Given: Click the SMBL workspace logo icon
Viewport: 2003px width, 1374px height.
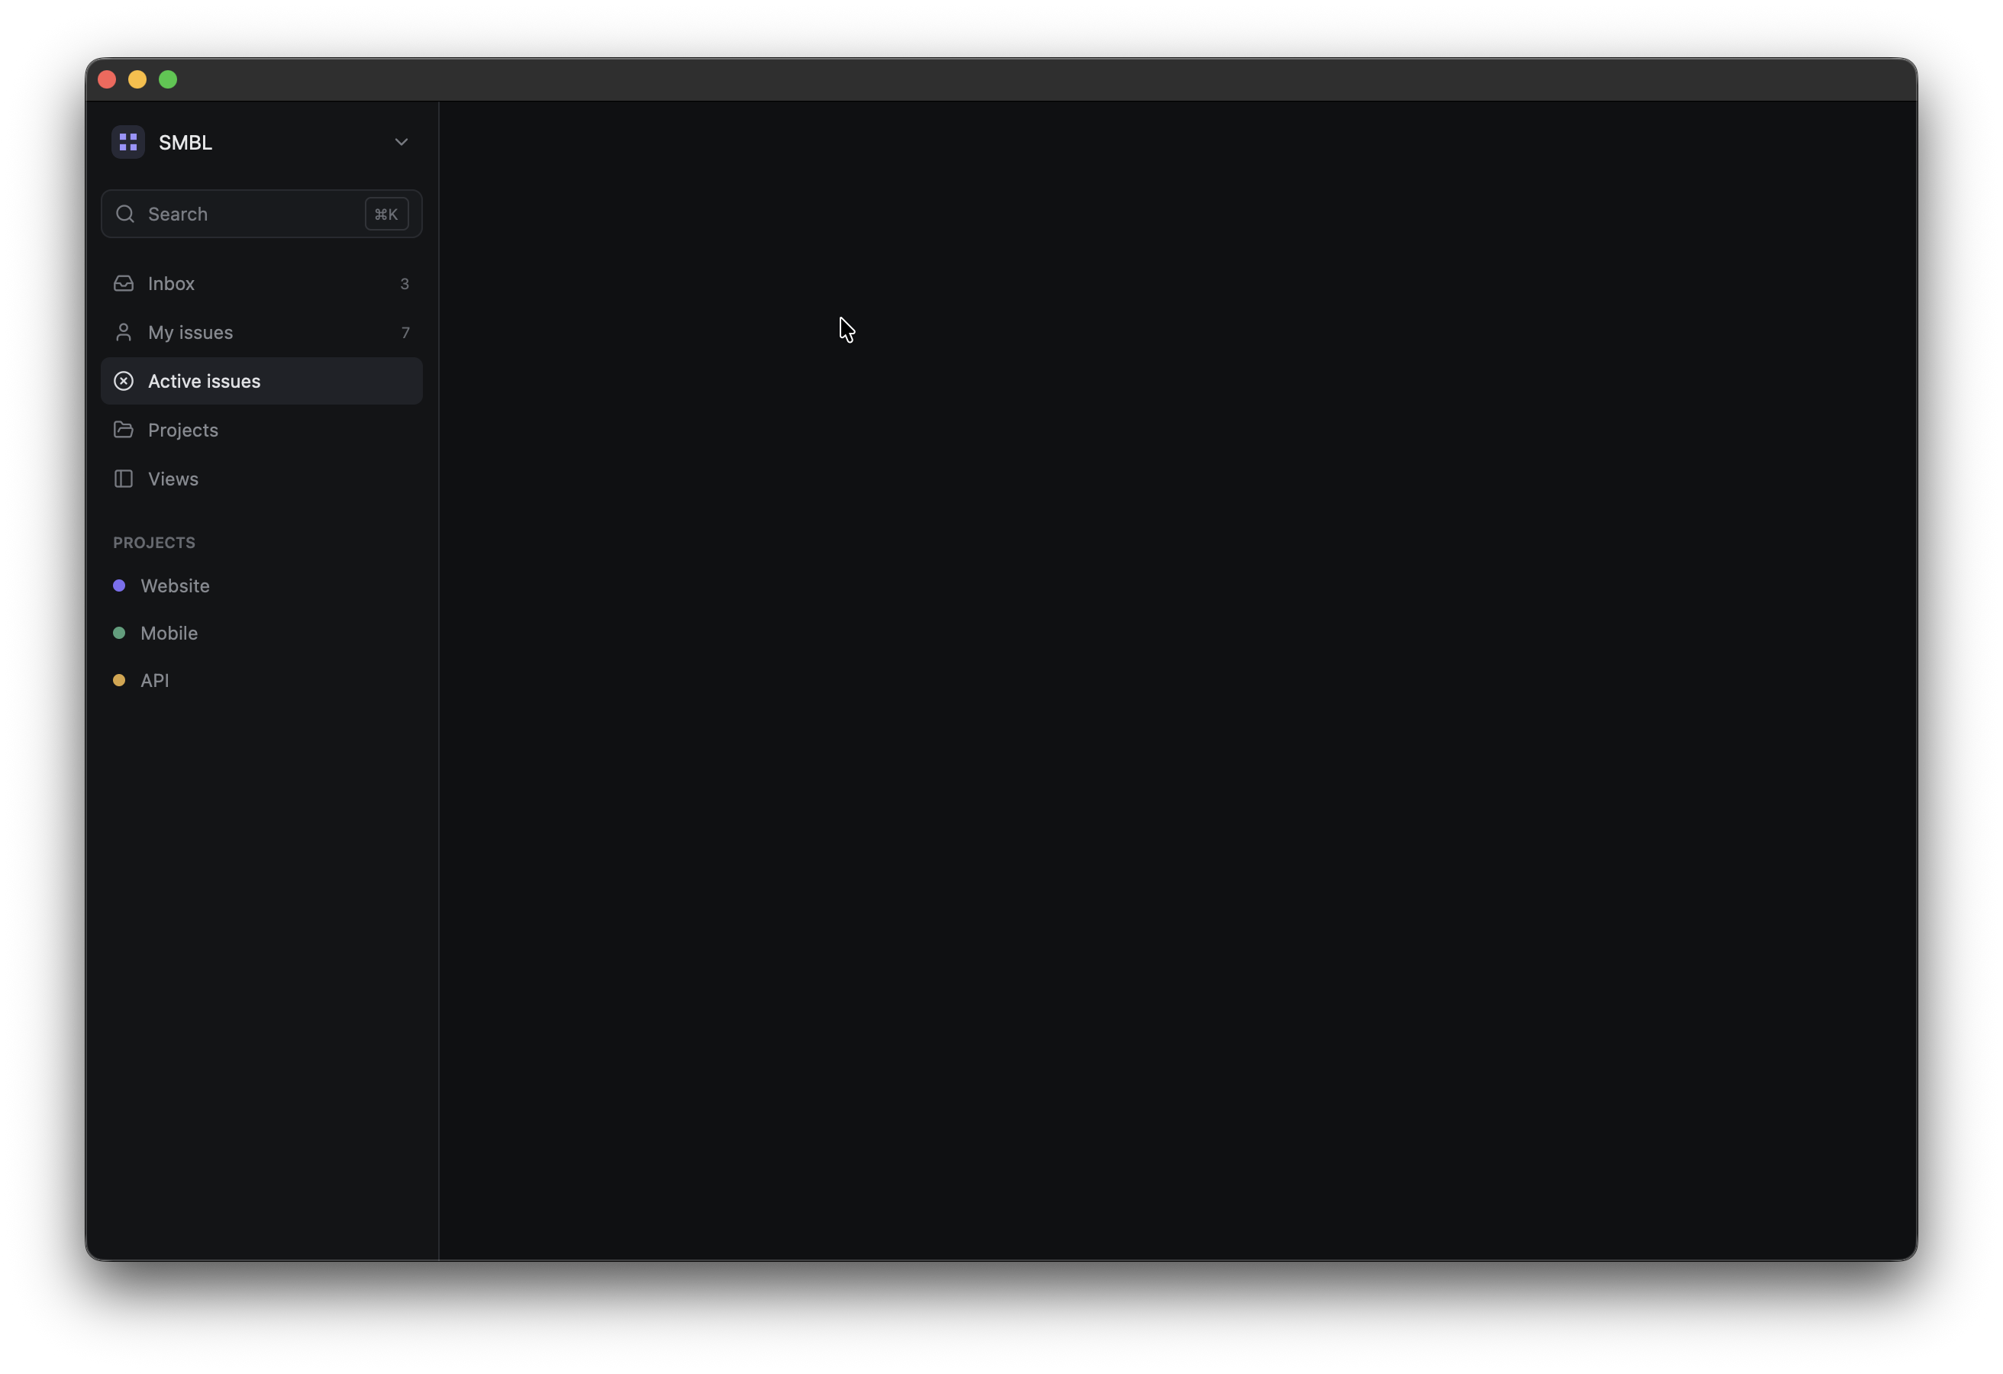Looking at the screenshot, I should pyautogui.click(x=127, y=142).
